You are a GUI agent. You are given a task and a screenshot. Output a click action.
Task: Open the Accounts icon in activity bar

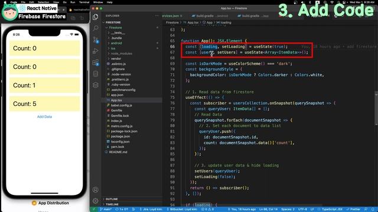(96, 190)
